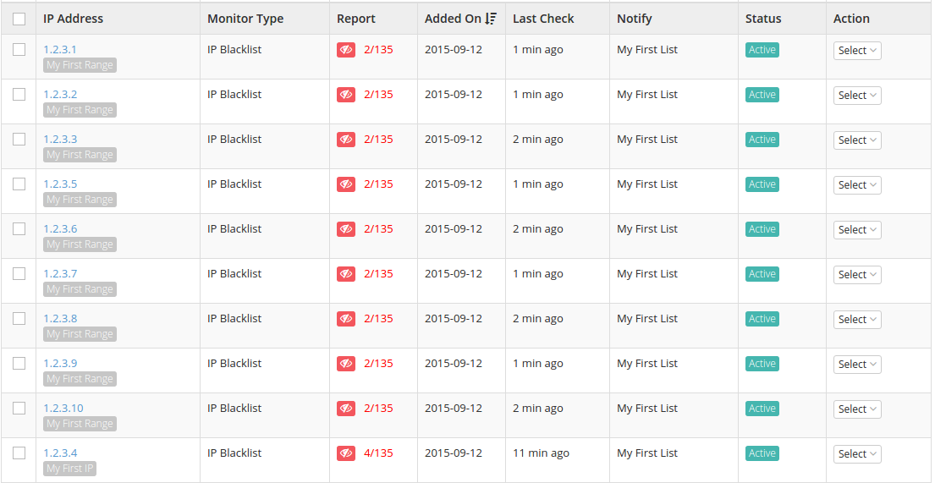Click the sort icon next to Added On
The height and width of the screenshot is (483, 935).
(x=491, y=19)
